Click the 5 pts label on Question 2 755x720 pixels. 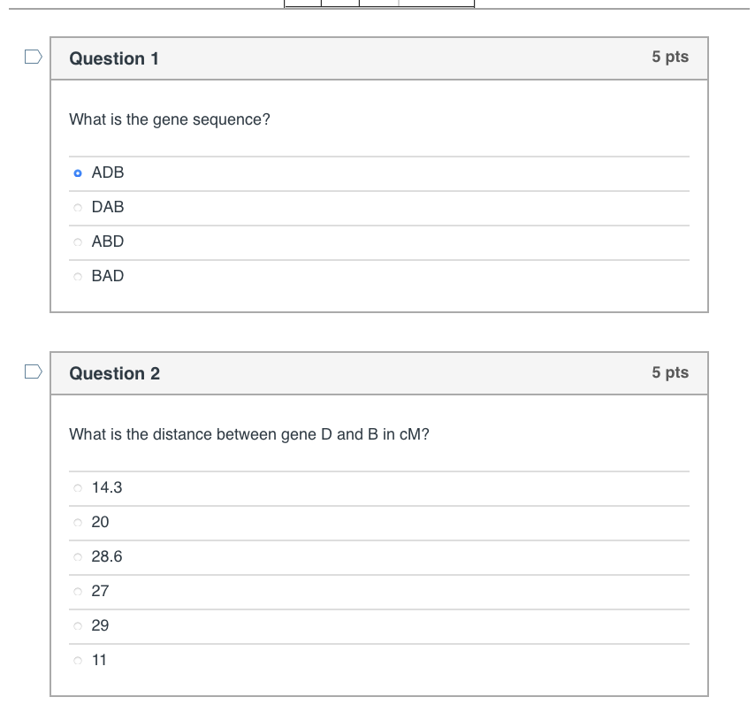pyautogui.click(x=669, y=372)
